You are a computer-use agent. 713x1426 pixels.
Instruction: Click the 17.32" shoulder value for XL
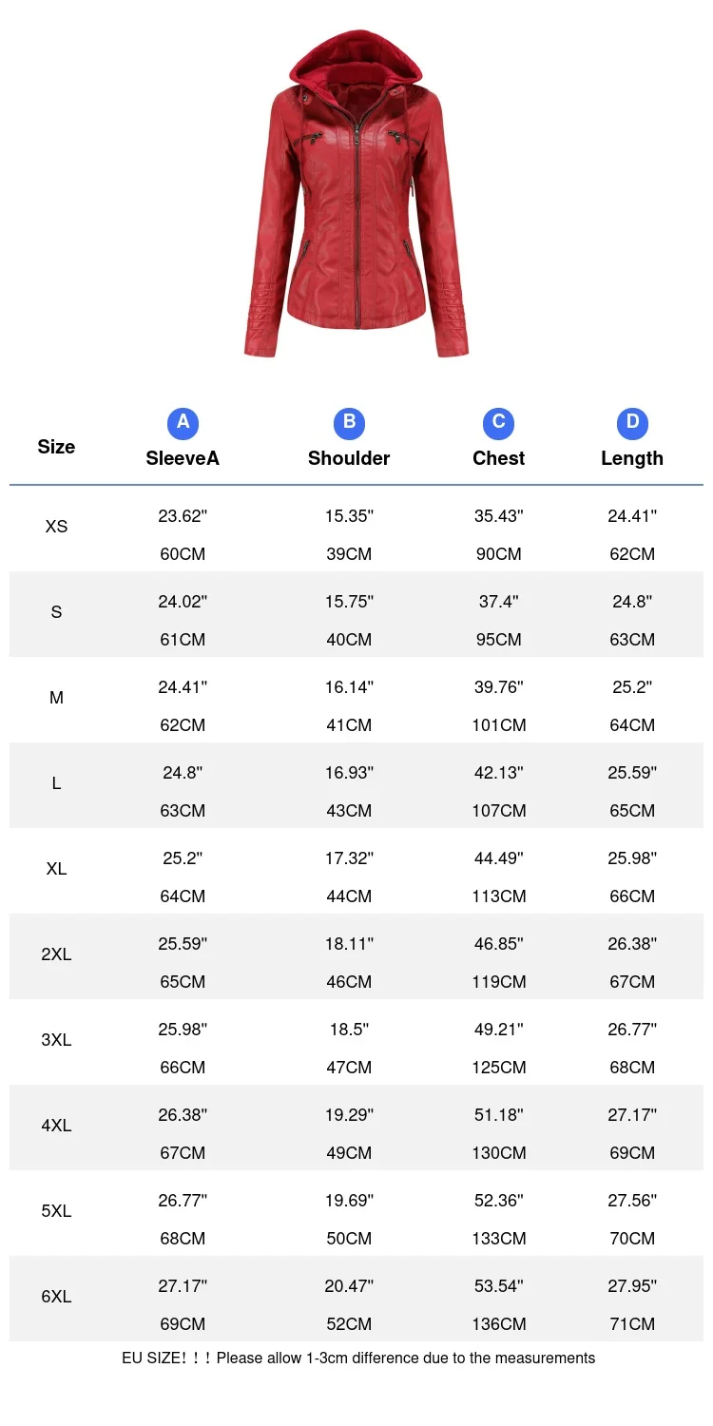pos(349,858)
